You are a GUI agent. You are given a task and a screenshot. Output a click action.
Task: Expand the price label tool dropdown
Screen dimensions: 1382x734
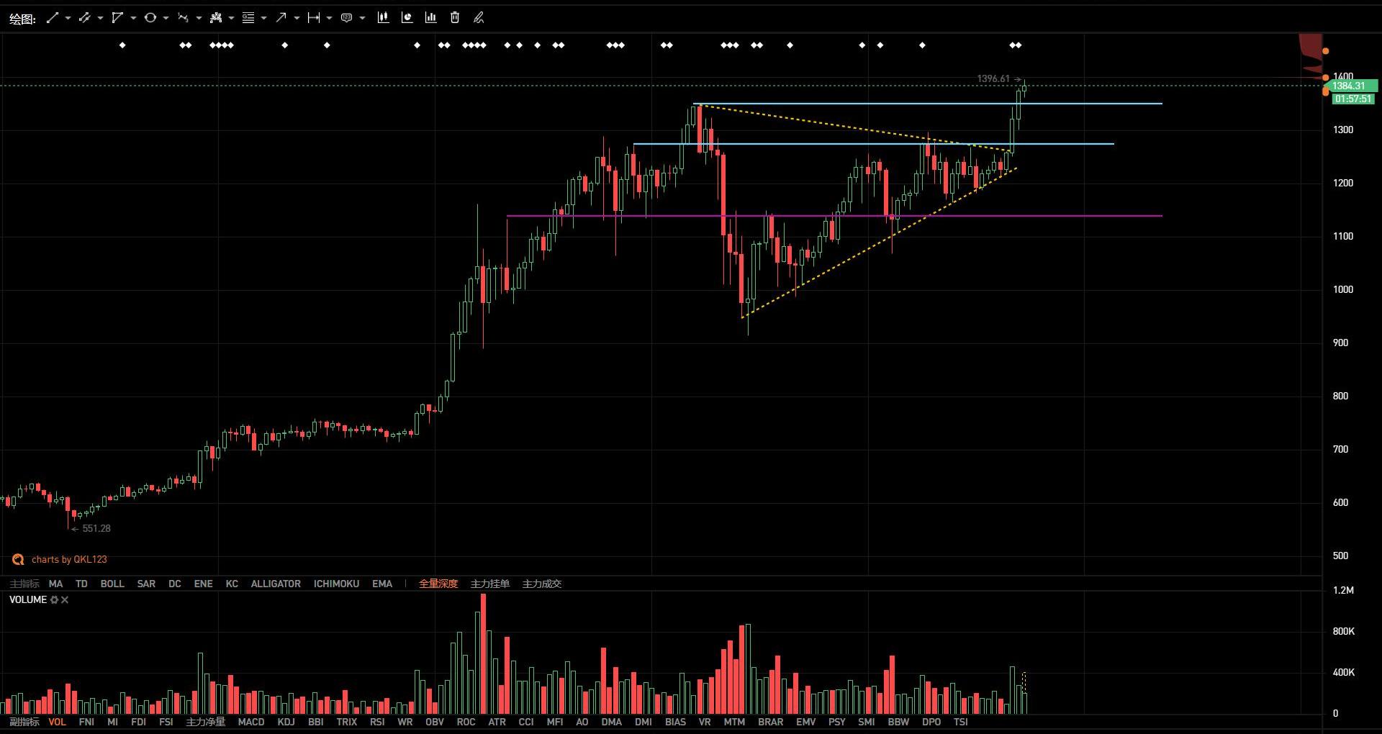tap(362, 18)
